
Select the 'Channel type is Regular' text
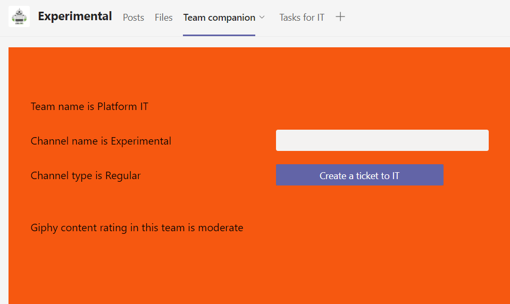click(x=86, y=175)
